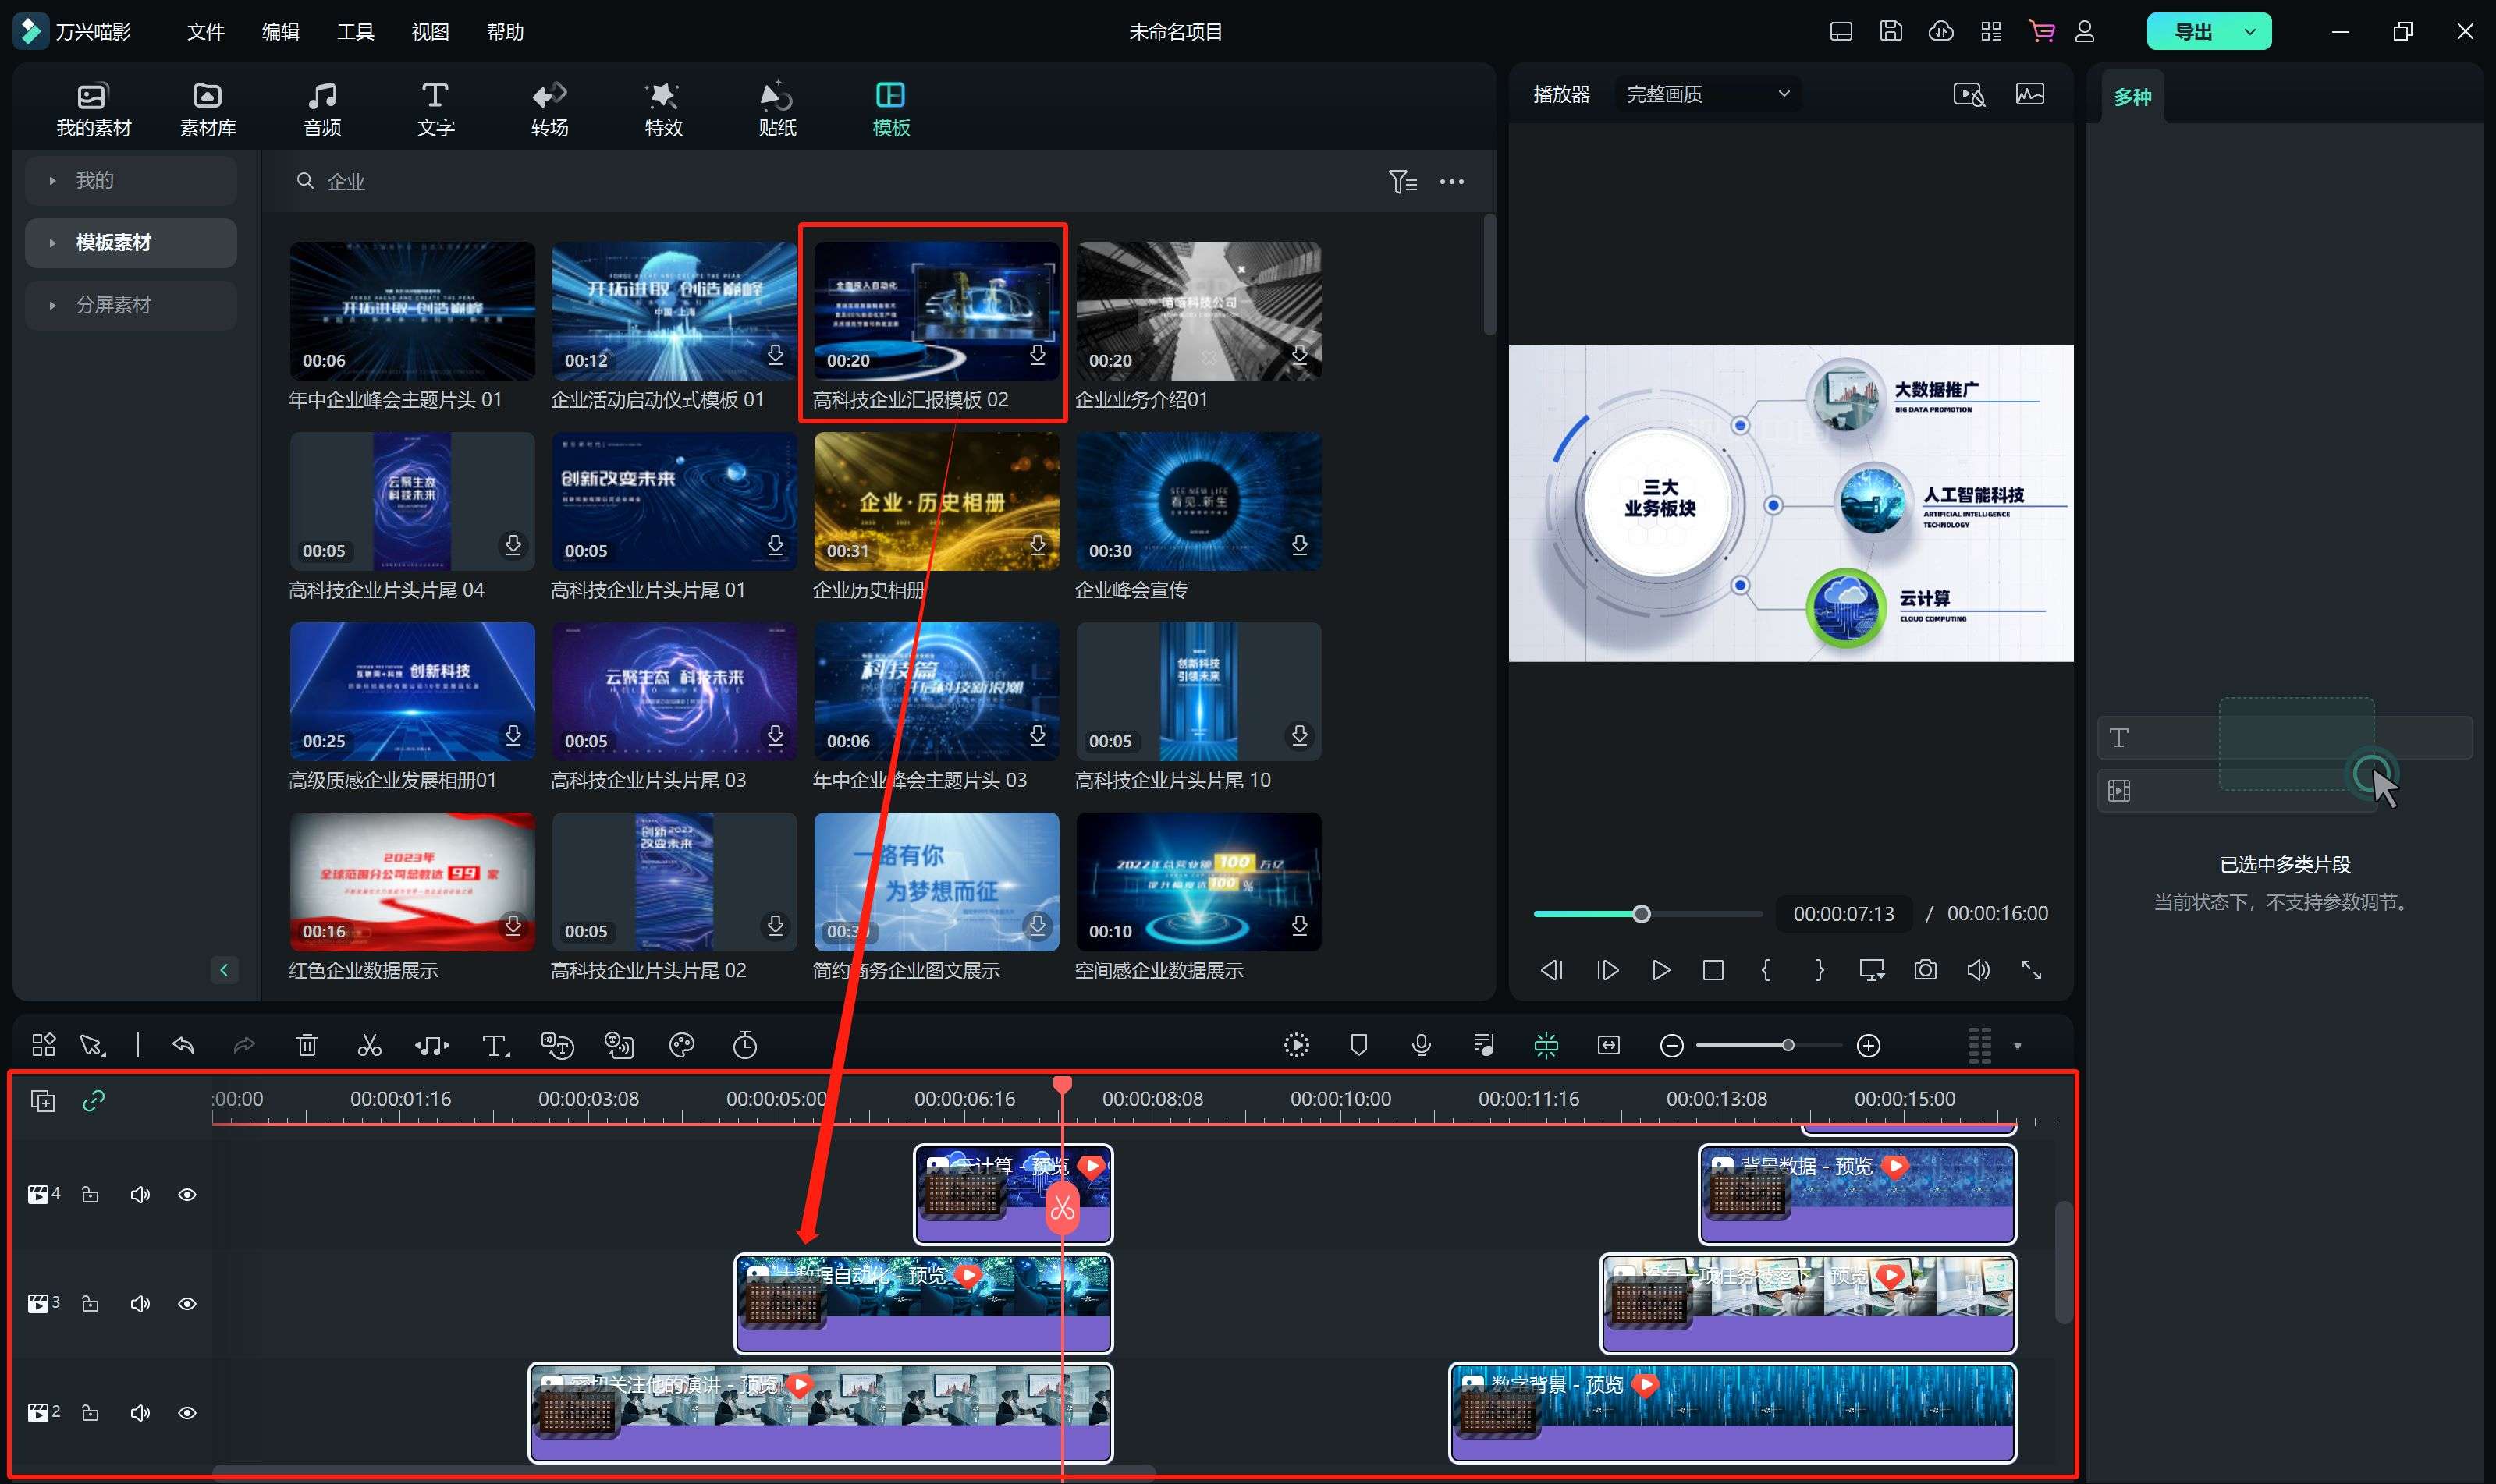Viewport: 2496px width, 1484px height.
Task: Click the split scissors icon in timeline toolbar
Action: pos(369,1046)
